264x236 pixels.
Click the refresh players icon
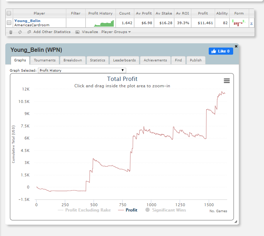click(x=20, y=32)
